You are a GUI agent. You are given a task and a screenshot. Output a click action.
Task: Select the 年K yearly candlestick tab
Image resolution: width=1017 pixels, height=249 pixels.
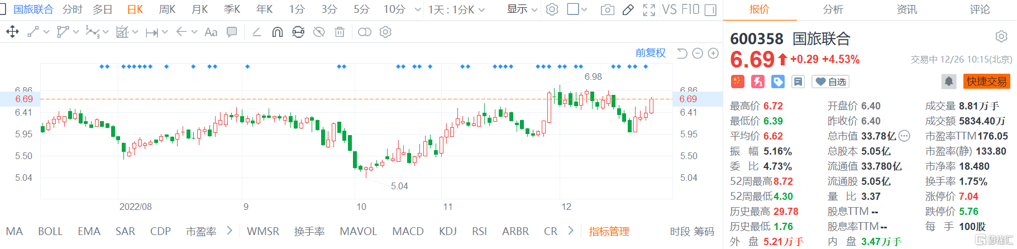tap(264, 9)
